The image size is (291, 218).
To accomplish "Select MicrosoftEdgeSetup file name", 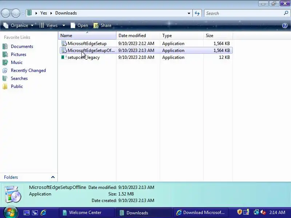I will tap(87, 44).
